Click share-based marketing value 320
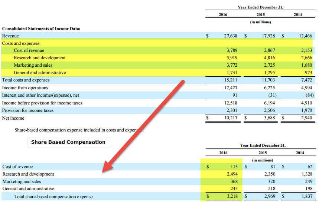The height and width of the screenshot is (210, 319). [271, 181]
